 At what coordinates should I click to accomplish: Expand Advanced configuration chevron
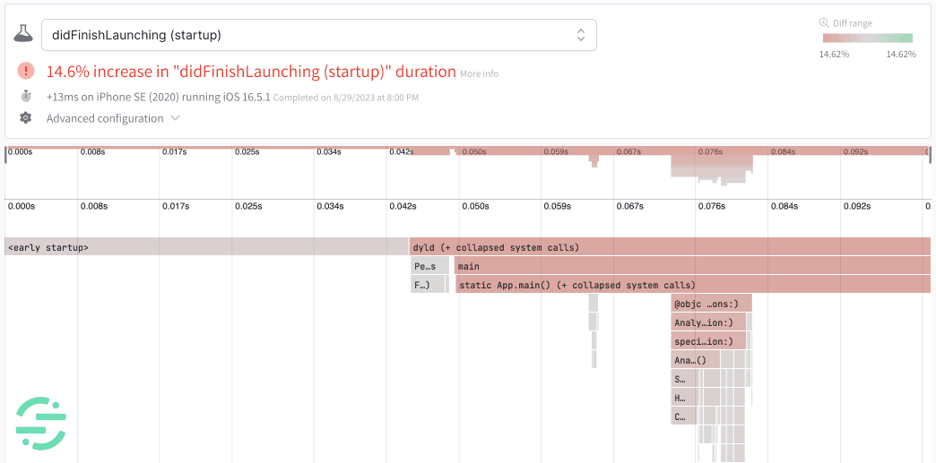tap(176, 118)
